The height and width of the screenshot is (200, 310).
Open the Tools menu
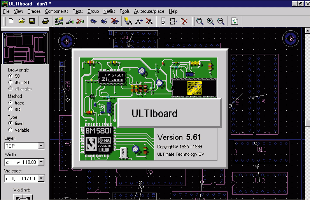click(x=124, y=11)
